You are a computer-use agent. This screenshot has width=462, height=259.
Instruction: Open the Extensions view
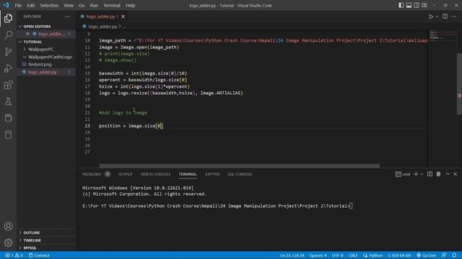coord(8,85)
